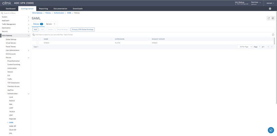Expand the Security section
Image resolution: width=277 pixels, height=136 pixels.
(29, 31)
